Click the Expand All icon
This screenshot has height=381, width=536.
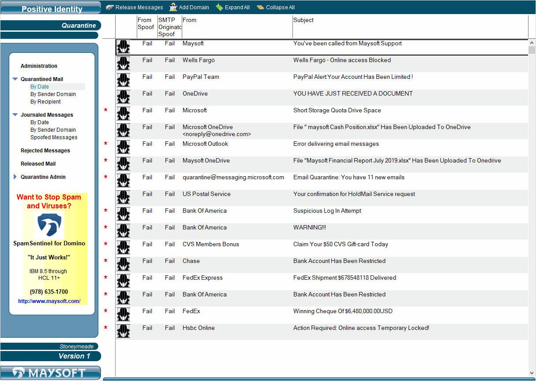[219, 7]
